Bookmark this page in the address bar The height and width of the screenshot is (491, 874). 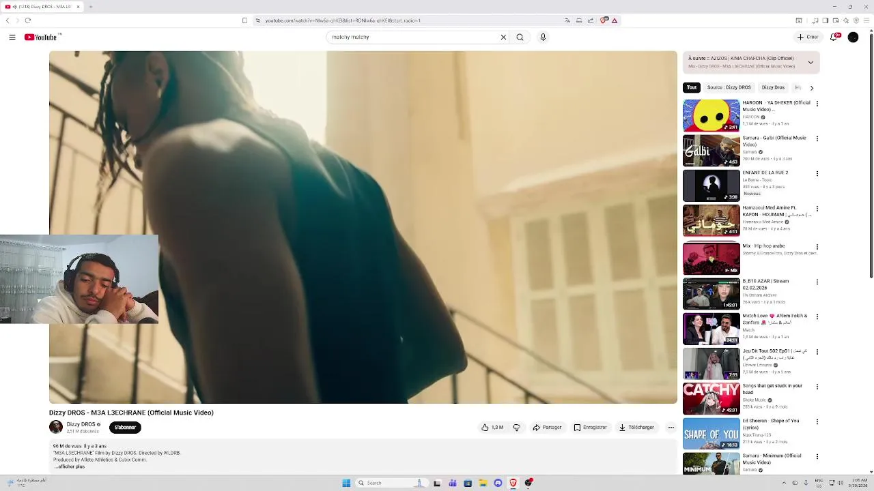(x=244, y=20)
